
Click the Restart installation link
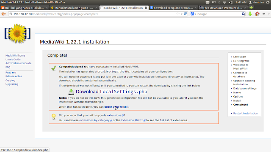click(x=245, y=114)
